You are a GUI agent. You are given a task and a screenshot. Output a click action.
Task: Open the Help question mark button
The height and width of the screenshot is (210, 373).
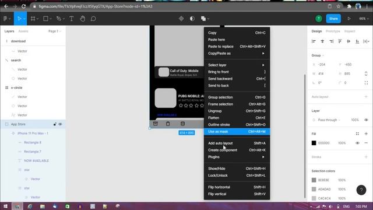(361, 190)
